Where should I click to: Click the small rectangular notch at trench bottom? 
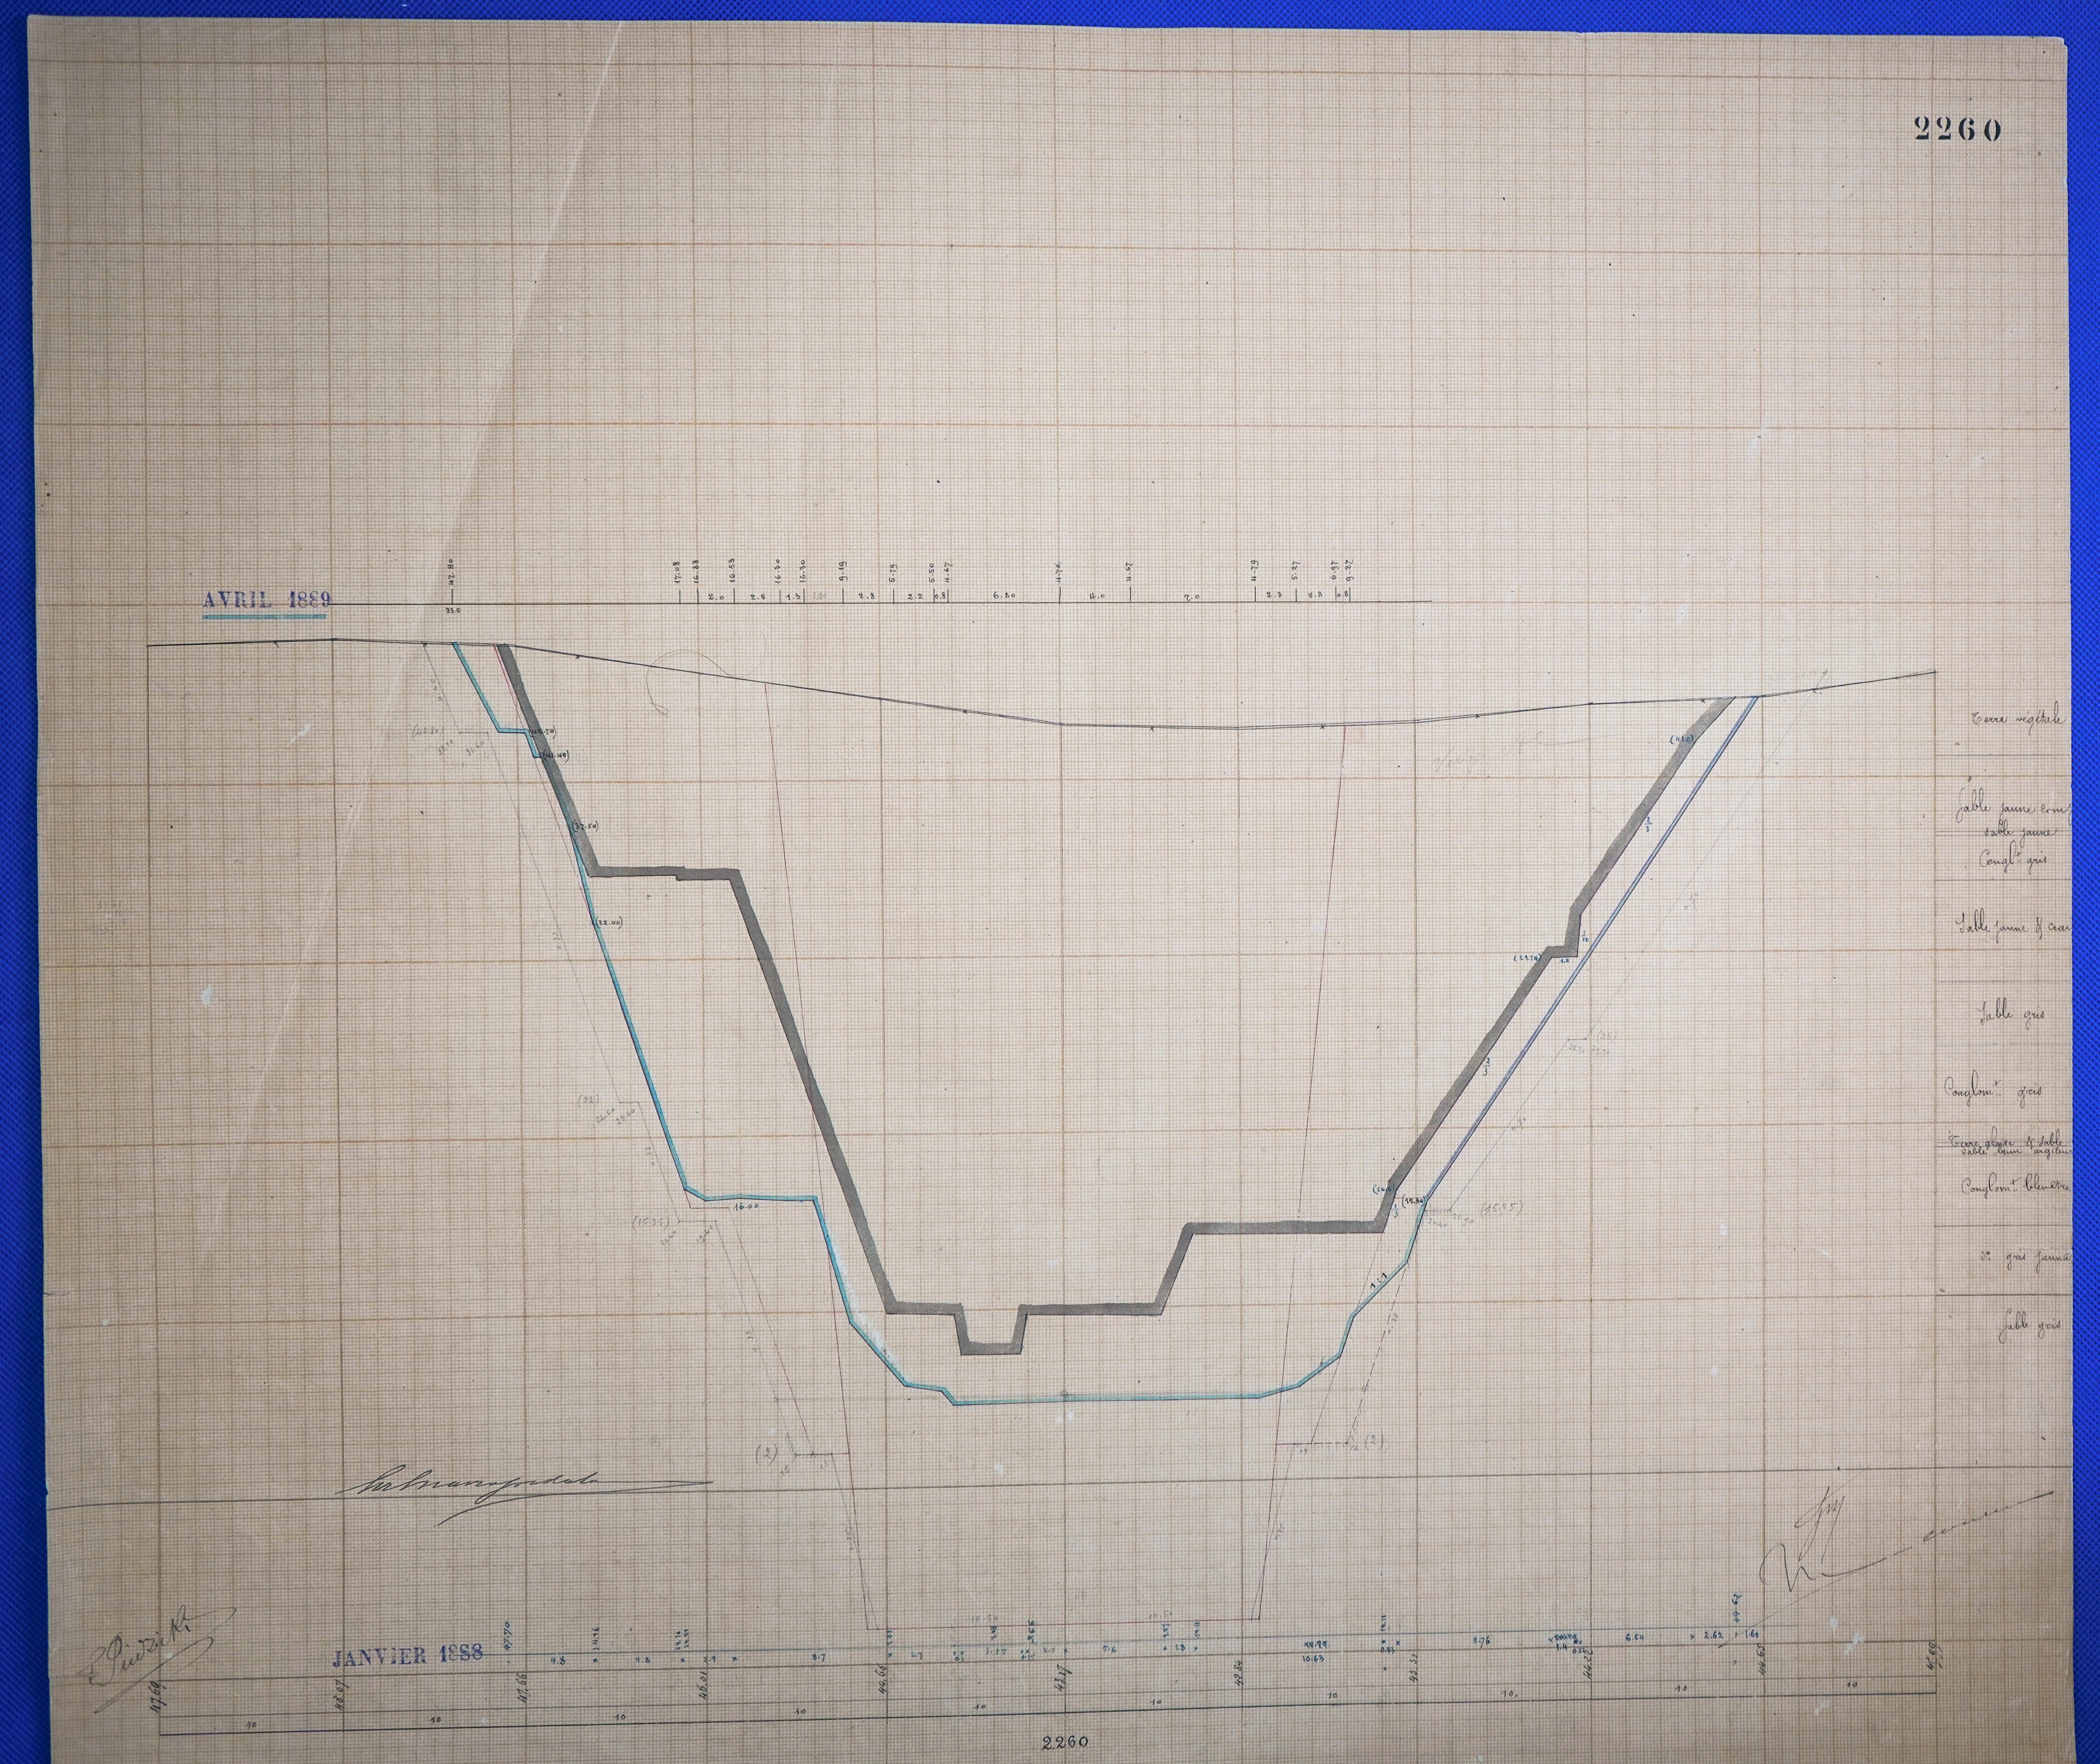[x=992, y=1334]
